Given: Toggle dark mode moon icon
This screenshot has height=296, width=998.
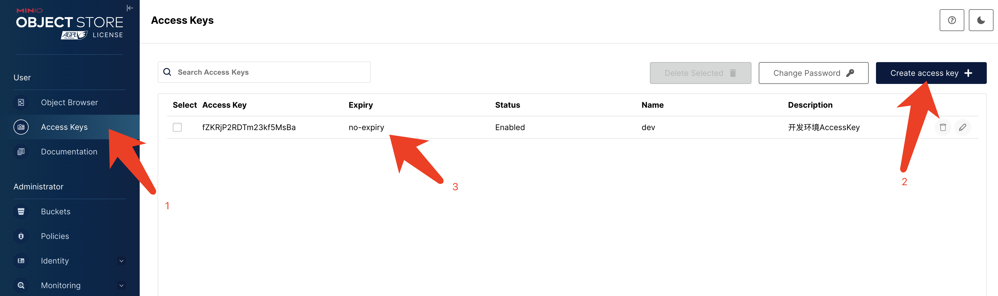Looking at the screenshot, I should [981, 20].
